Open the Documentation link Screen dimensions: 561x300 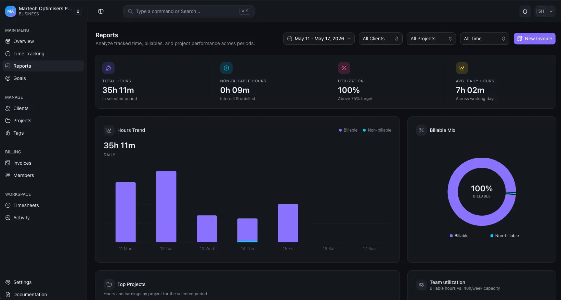43,295
